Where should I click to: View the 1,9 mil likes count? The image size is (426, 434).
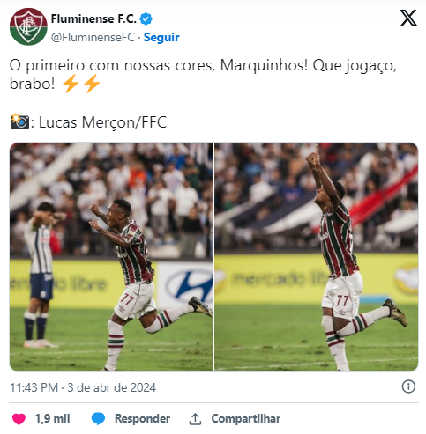pyautogui.click(x=53, y=419)
